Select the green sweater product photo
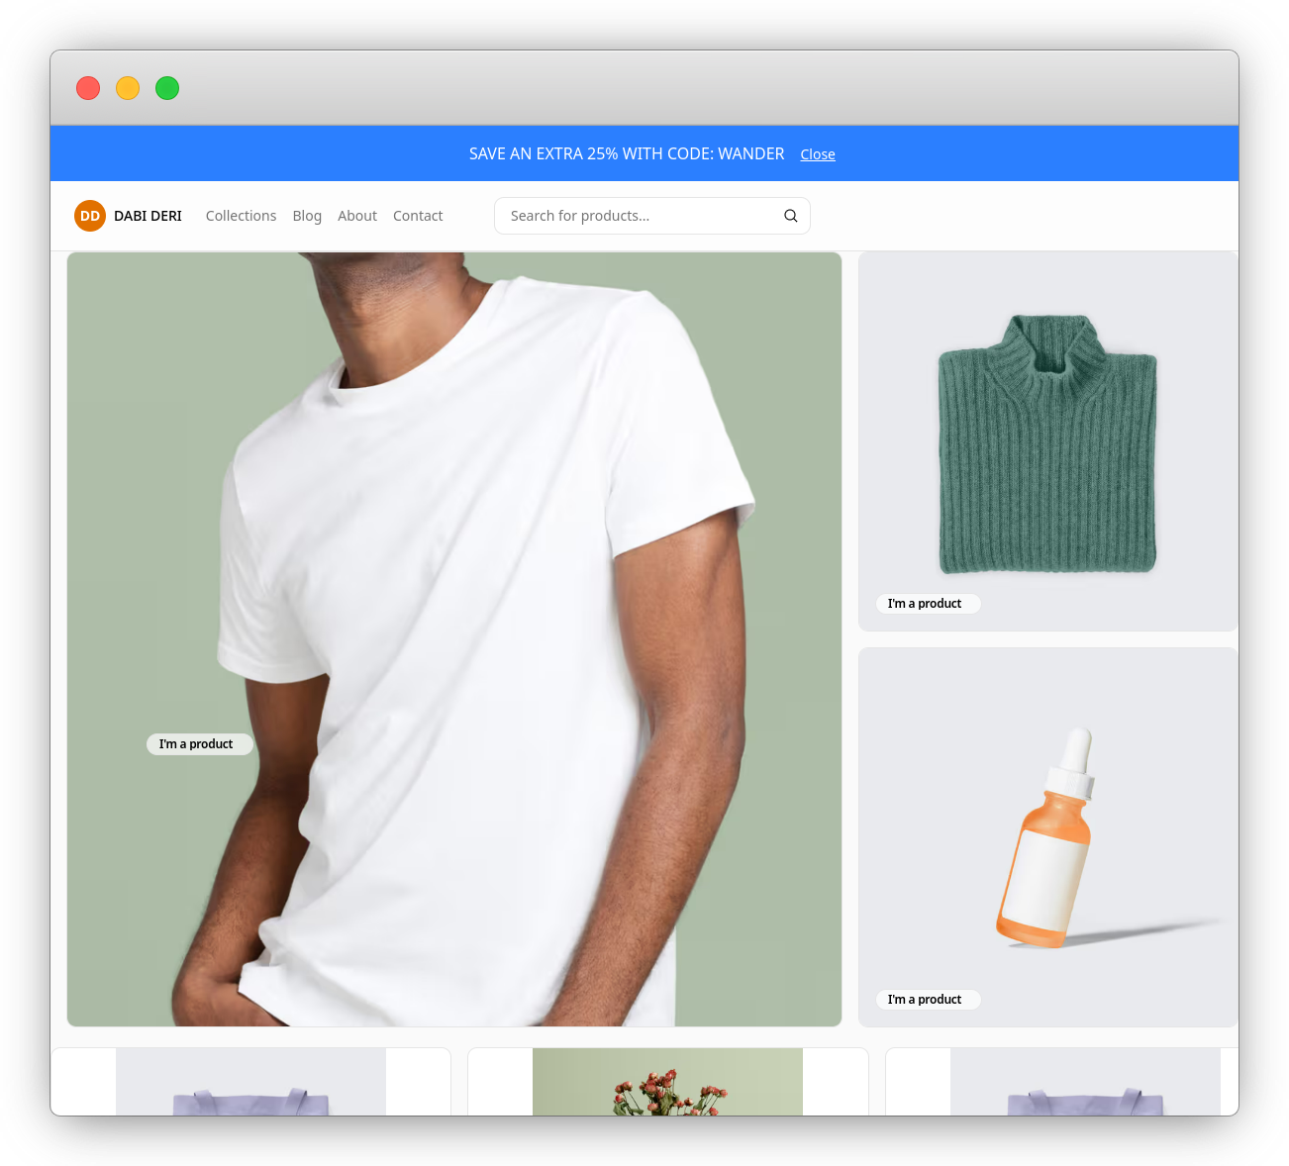 point(1046,440)
